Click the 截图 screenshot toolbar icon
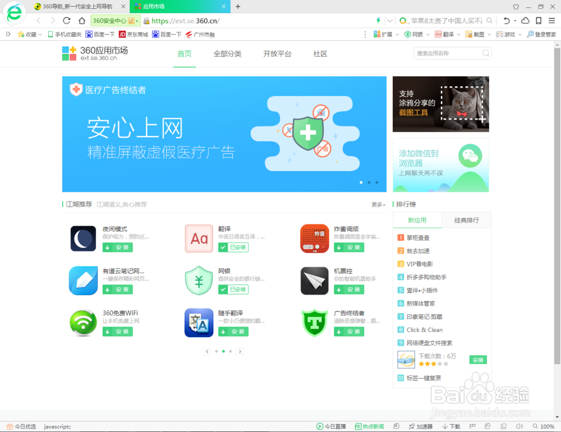Image resolution: width=561 pixels, height=432 pixels. 475,34
